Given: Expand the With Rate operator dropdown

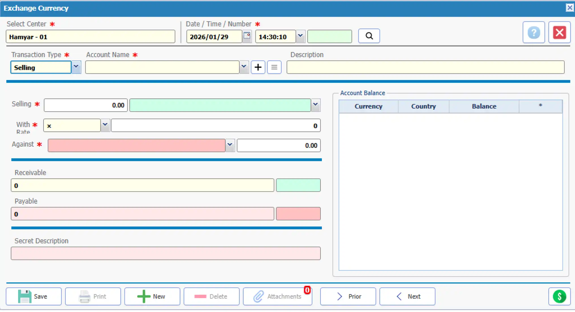Looking at the screenshot, I should pyautogui.click(x=105, y=125).
